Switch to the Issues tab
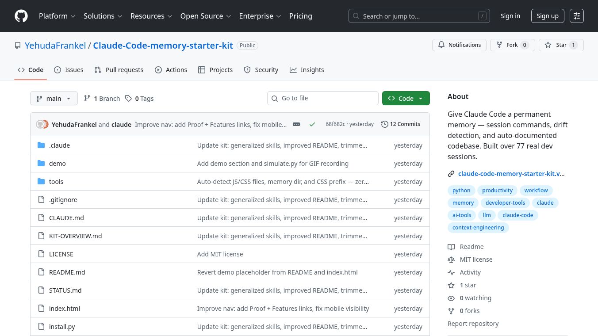This screenshot has width=598, height=336. 69,70
